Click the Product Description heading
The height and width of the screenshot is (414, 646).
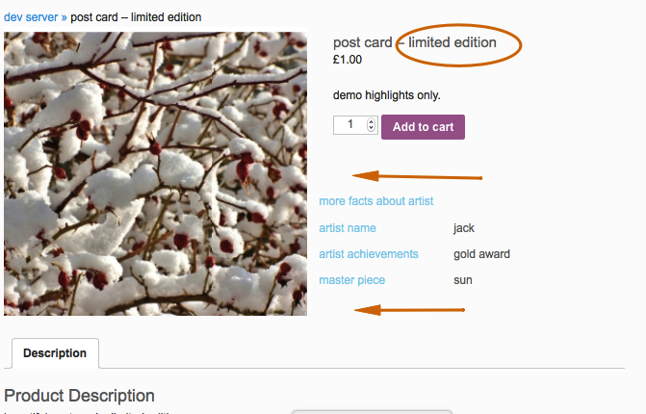(x=79, y=396)
